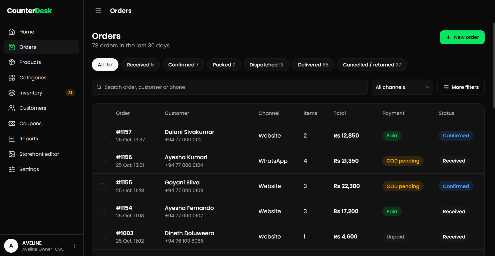This screenshot has width=495, height=256.
Task: Open order #1155
Action: click(124, 182)
